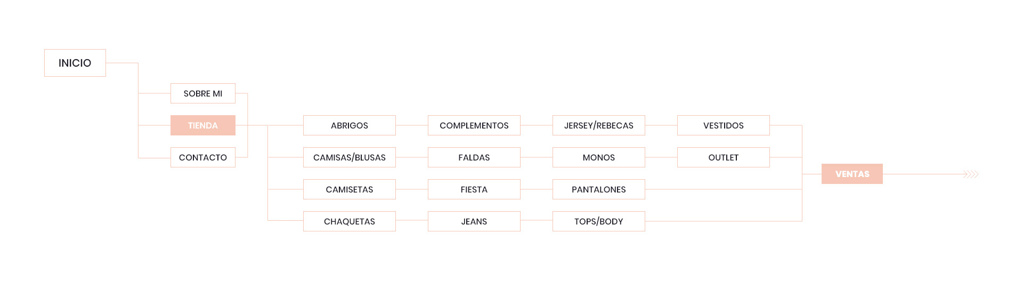Image resolution: width=1023 pixels, height=297 pixels.
Task: Click the highlighted TIENDA box
Action: pos(203,125)
